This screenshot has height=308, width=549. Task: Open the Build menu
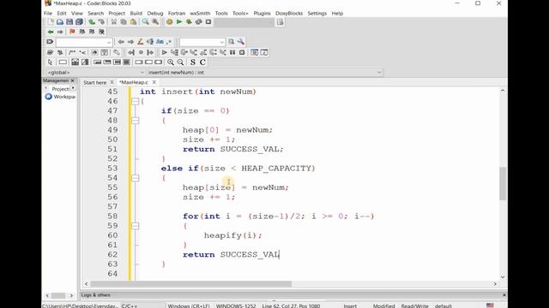click(x=136, y=14)
